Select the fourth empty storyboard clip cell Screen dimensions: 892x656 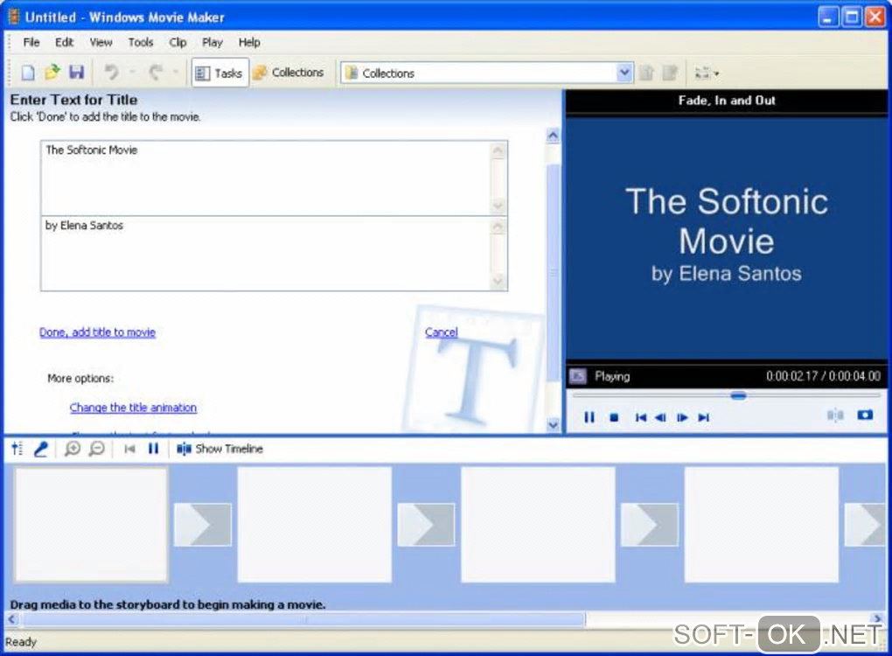[x=762, y=525]
